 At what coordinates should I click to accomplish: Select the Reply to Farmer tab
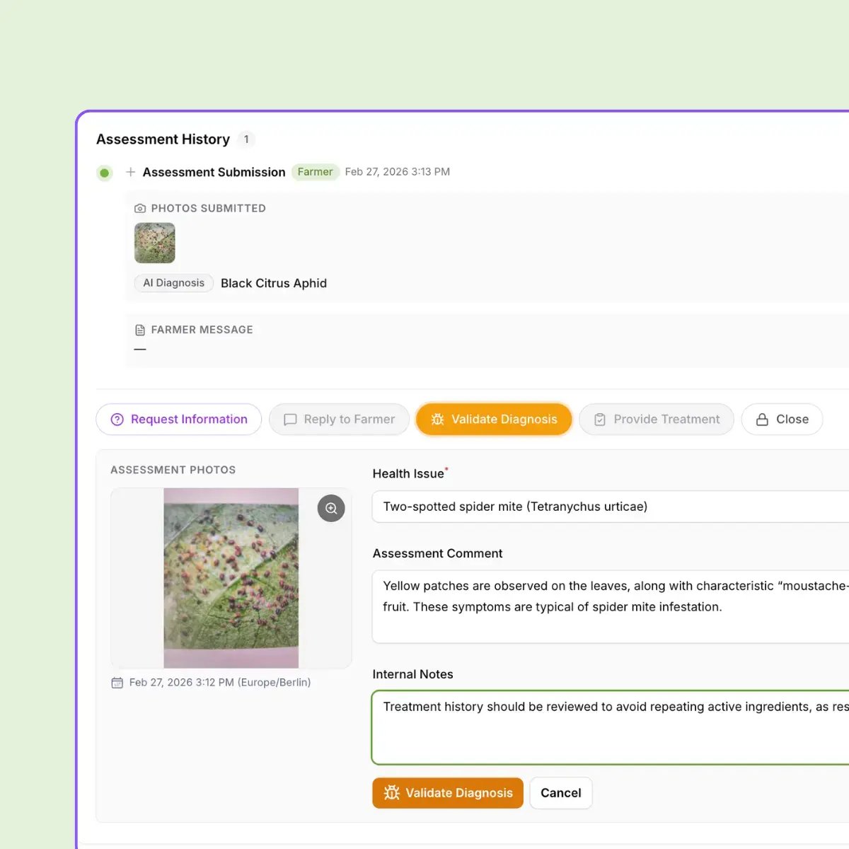339,420
